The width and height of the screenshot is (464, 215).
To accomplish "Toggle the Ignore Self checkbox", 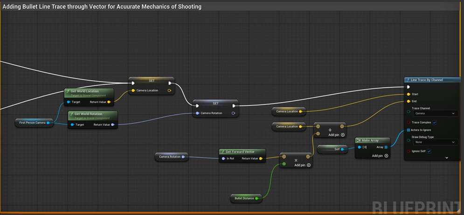I will pos(429,151).
